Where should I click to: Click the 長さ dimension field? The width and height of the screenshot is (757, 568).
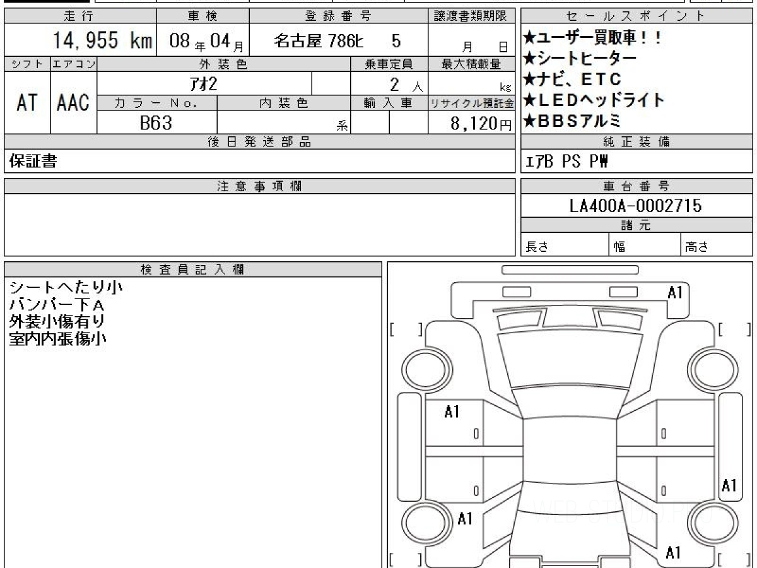pos(565,246)
